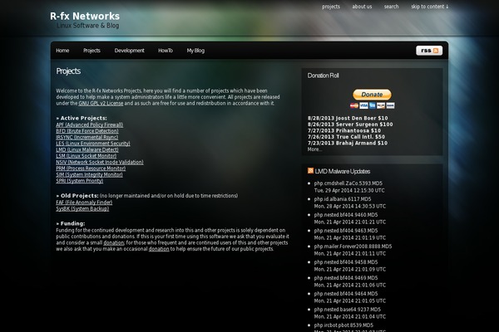
Task: Open update php.nested.bf404.9464.MD5
Action: [346, 294]
